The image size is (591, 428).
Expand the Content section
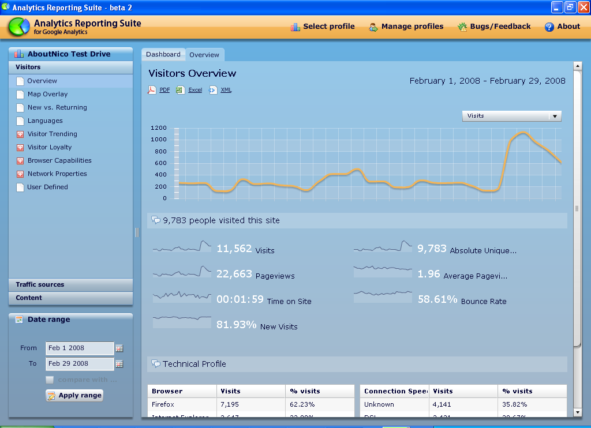pos(70,298)
